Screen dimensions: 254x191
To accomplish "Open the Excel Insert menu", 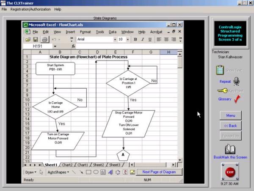I will click(70, 32).
